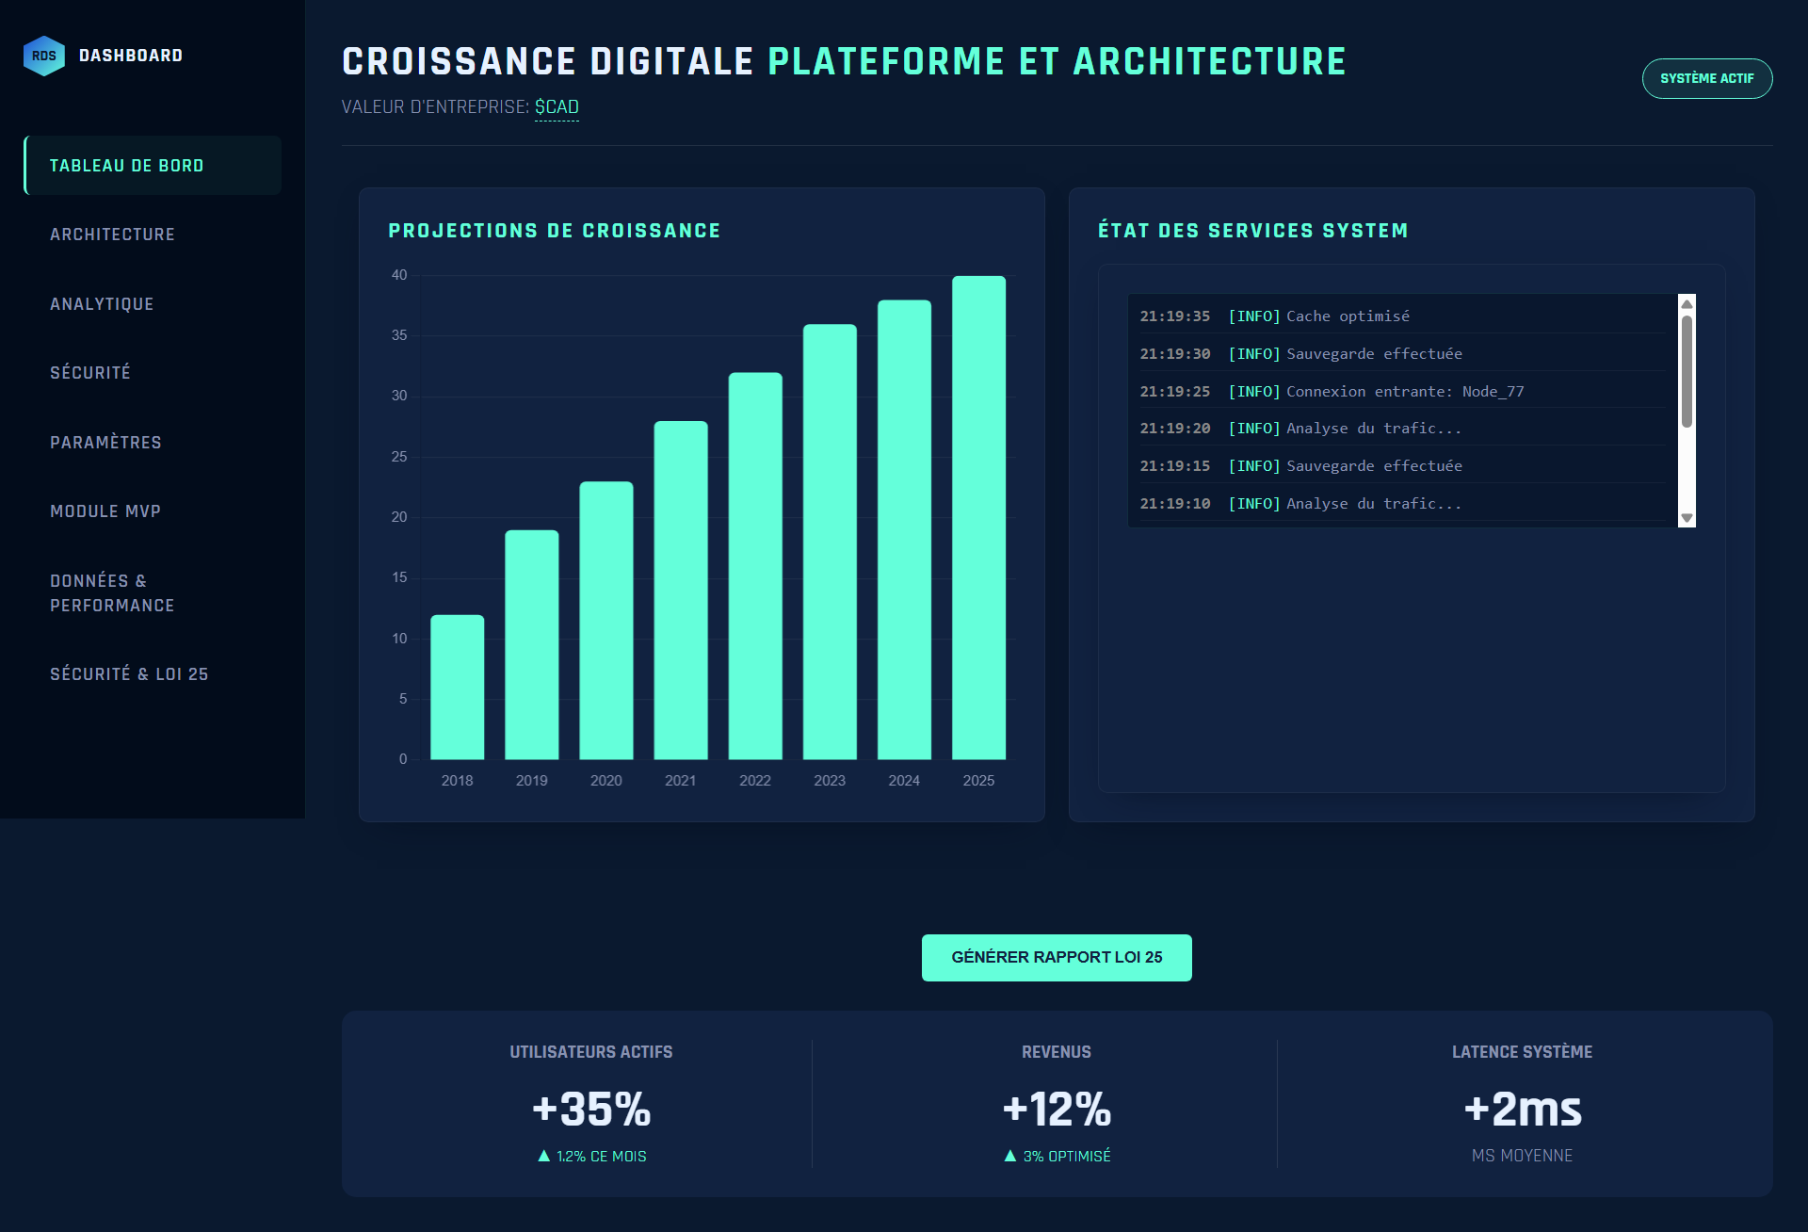Select Sécurité in the sidebar

[x=153, y=373]
